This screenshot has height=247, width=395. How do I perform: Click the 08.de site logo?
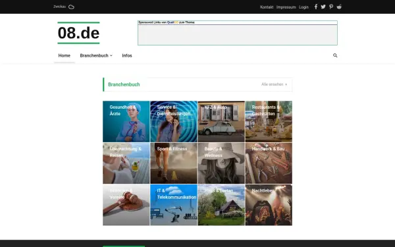78,33
